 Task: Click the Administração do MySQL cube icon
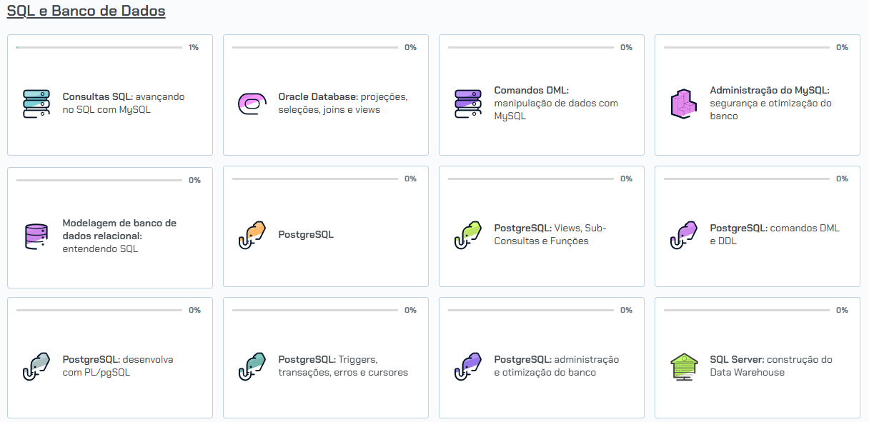tap(683, 104)
